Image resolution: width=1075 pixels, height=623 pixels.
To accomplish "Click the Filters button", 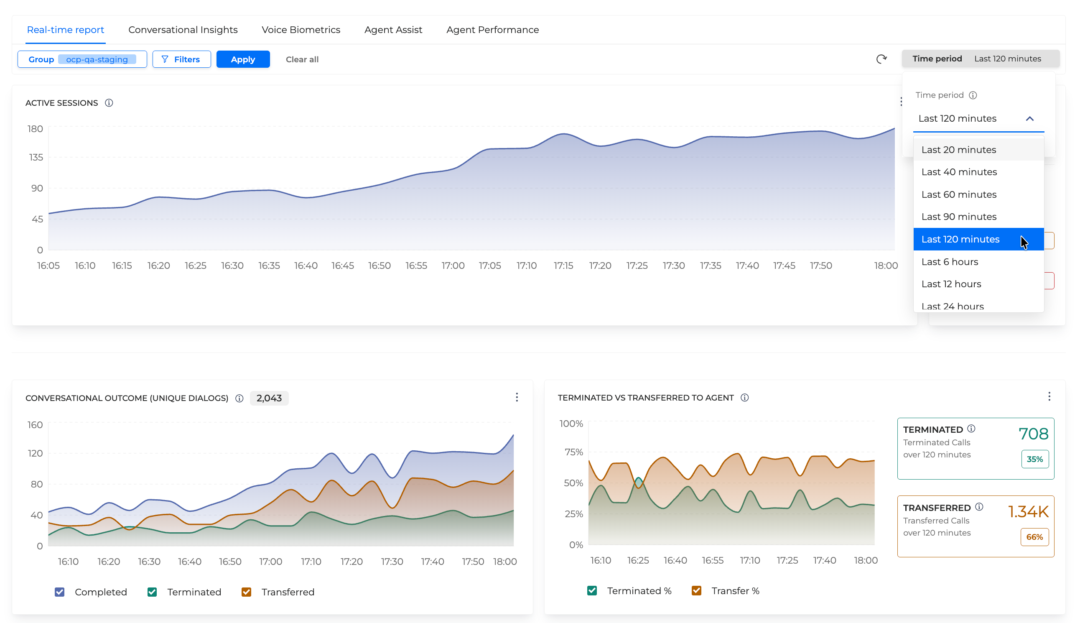I will [181, 59].
